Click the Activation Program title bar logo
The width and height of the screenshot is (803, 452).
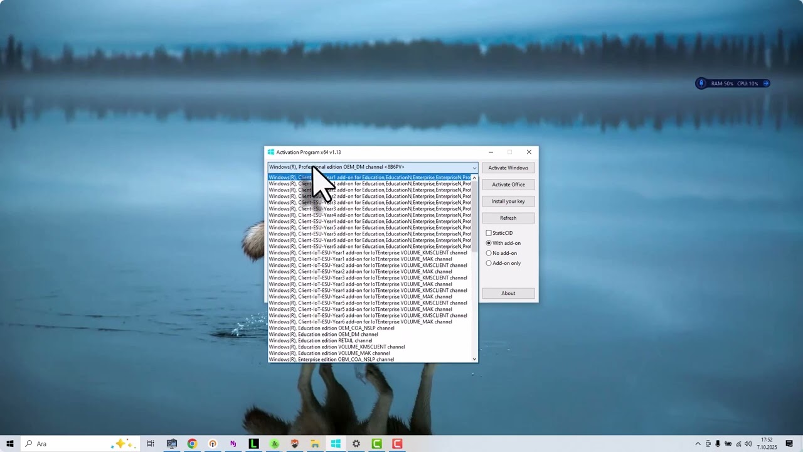[271, 152]
